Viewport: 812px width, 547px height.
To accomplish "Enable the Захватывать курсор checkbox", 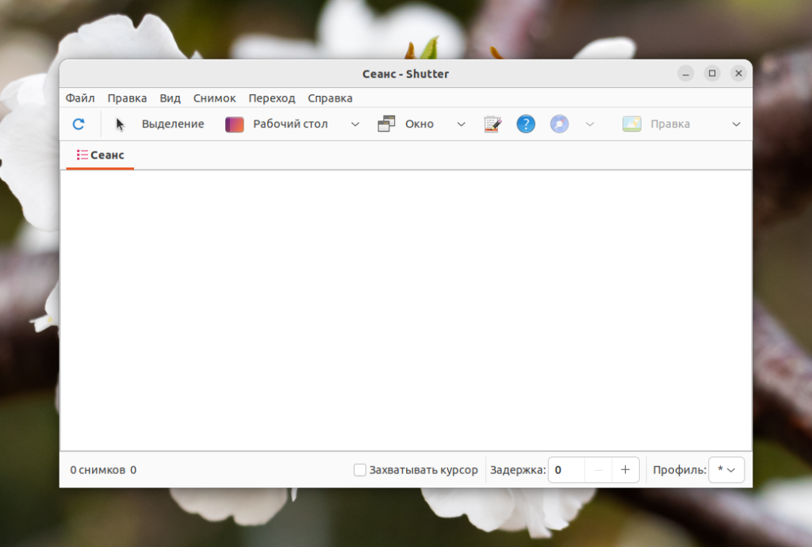I will tap(360, 470).
